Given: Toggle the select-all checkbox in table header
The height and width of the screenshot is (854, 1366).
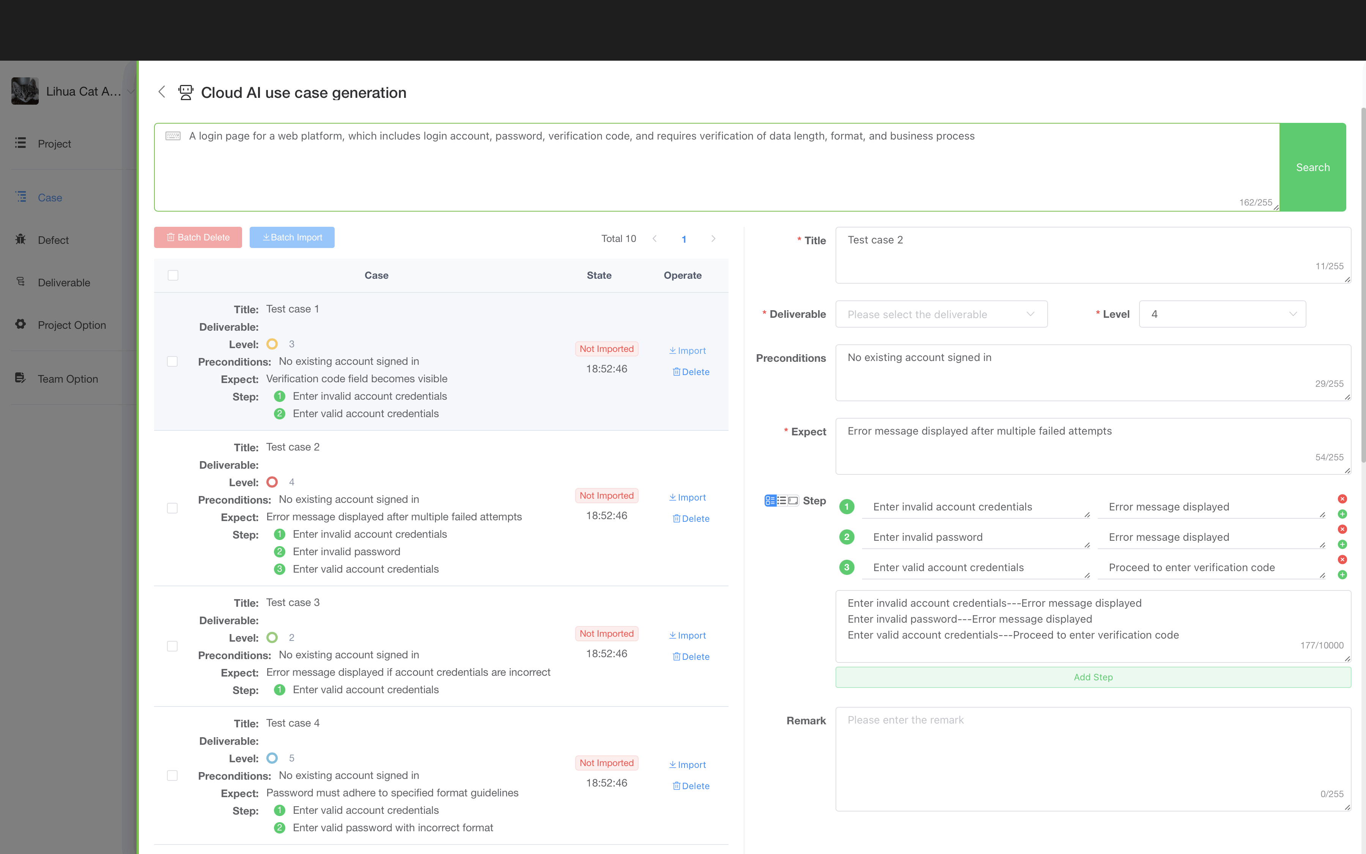Looking at the screenshot, I should (173, 275).
